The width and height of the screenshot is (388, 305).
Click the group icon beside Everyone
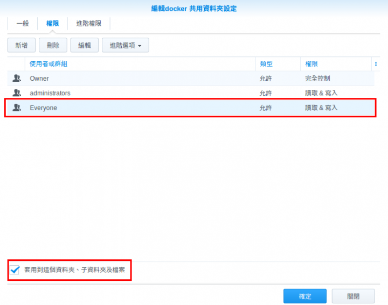pos(17,108)
